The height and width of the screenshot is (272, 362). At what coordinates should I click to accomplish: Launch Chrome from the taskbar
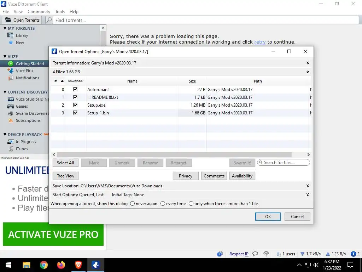[x=43, y=265]
